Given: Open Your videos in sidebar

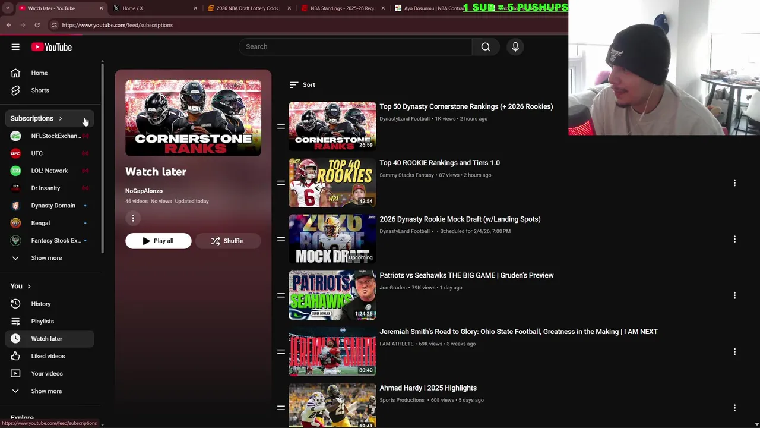Looking at the screenshot, I should tap(50, 374).
